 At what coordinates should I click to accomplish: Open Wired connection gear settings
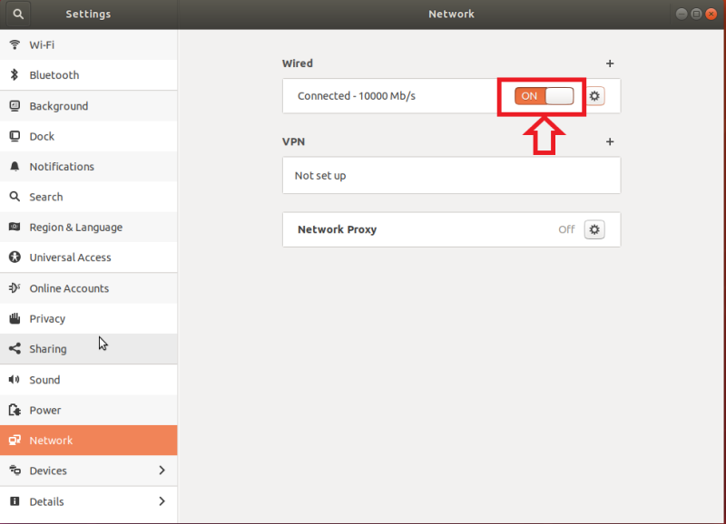point(595,96)
